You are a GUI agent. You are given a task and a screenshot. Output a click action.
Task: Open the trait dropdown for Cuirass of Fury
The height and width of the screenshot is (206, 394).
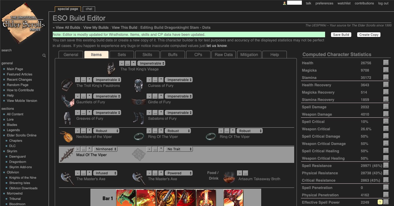(179, 80)
